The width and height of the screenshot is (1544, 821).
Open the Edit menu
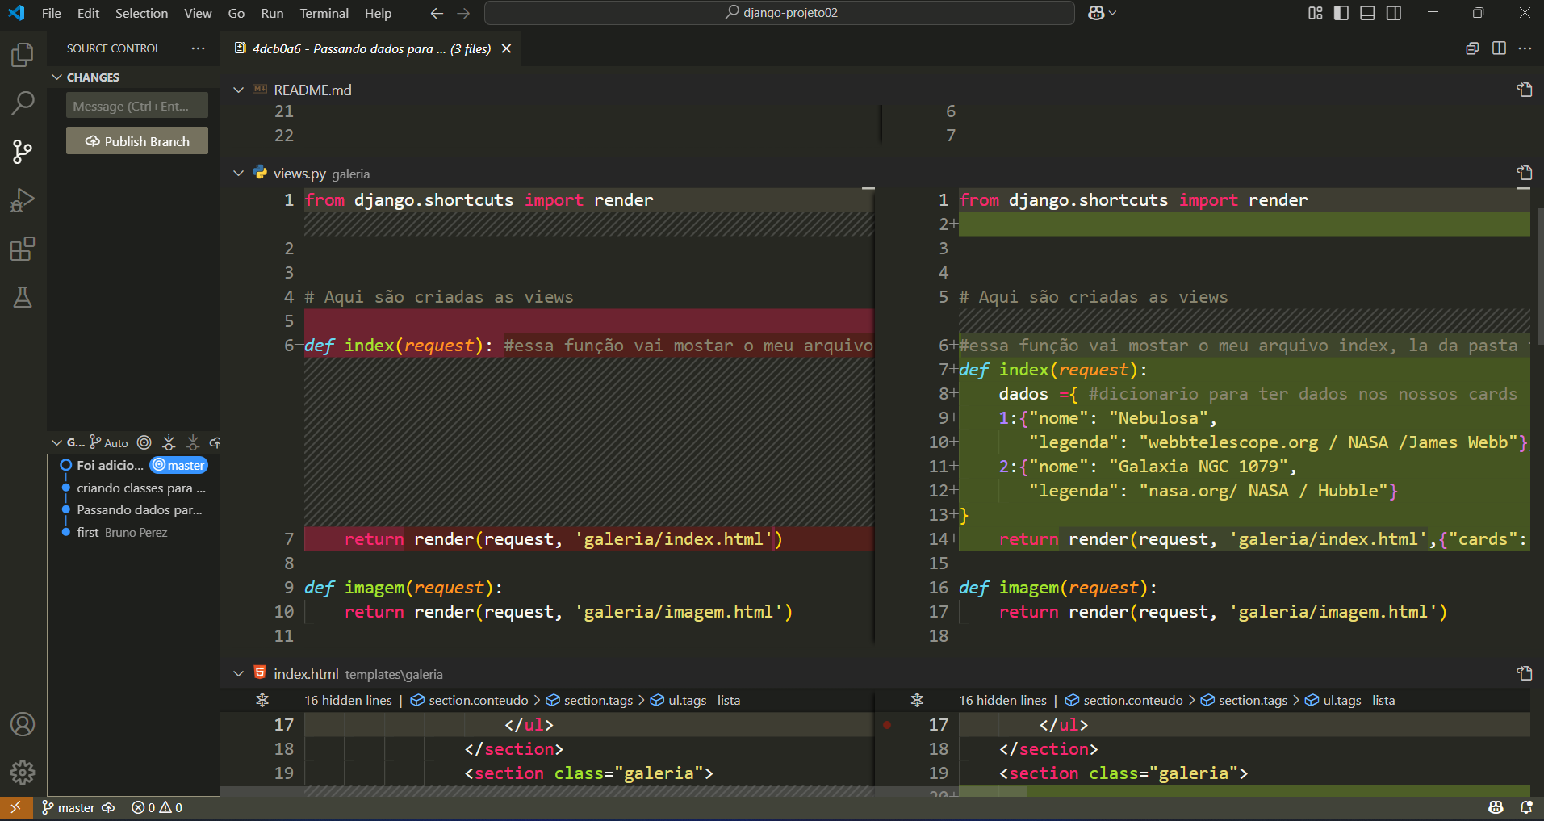pos(88,13)
